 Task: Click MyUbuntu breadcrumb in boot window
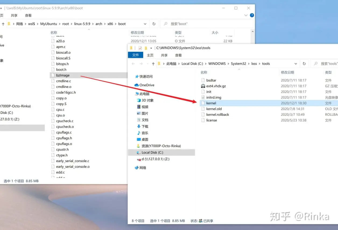click(49, 24)
